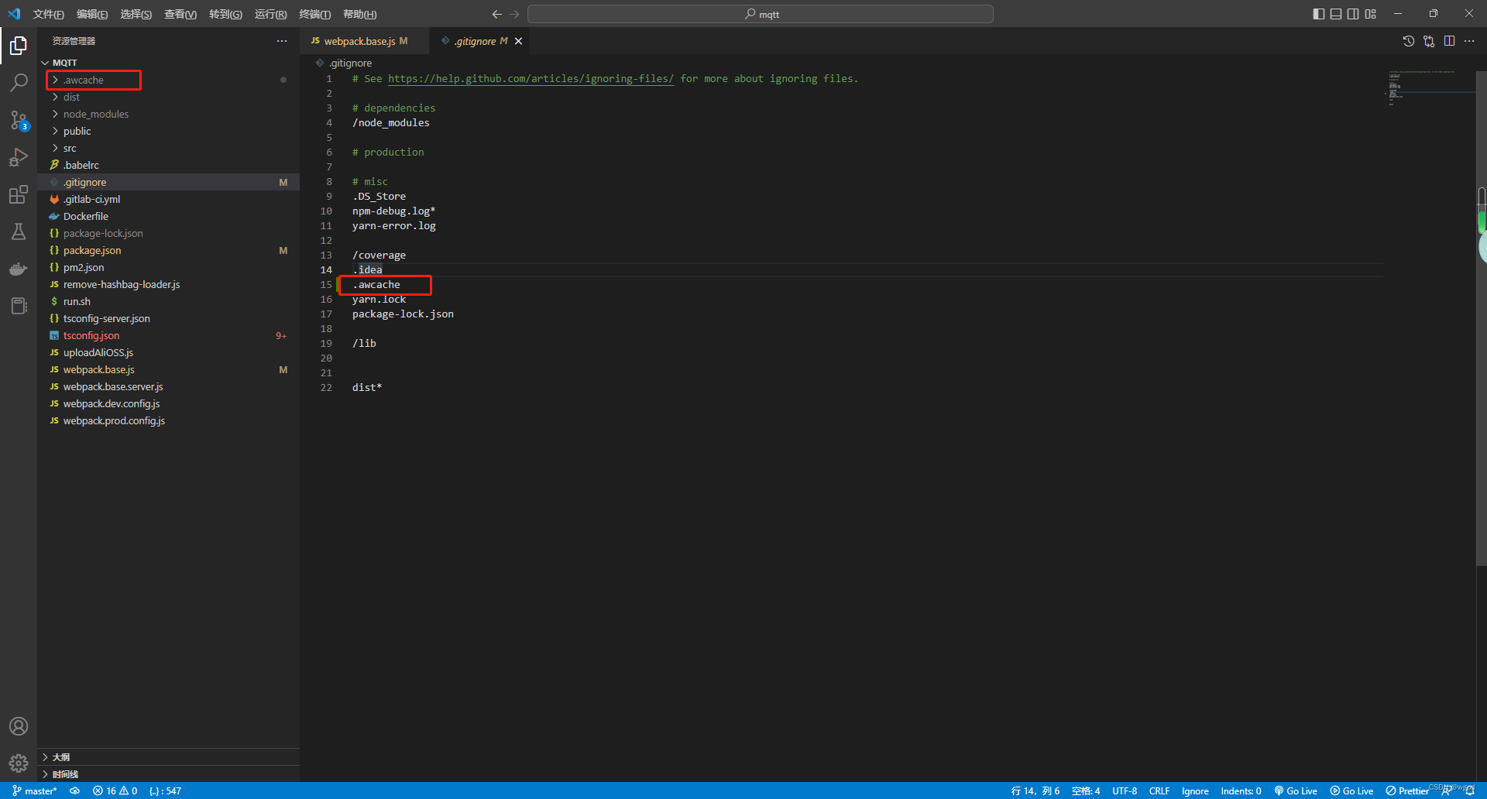The image size is (1487, 799).
Task: Toggle Prettier in the status bar
Action: tap(1407, 790)
